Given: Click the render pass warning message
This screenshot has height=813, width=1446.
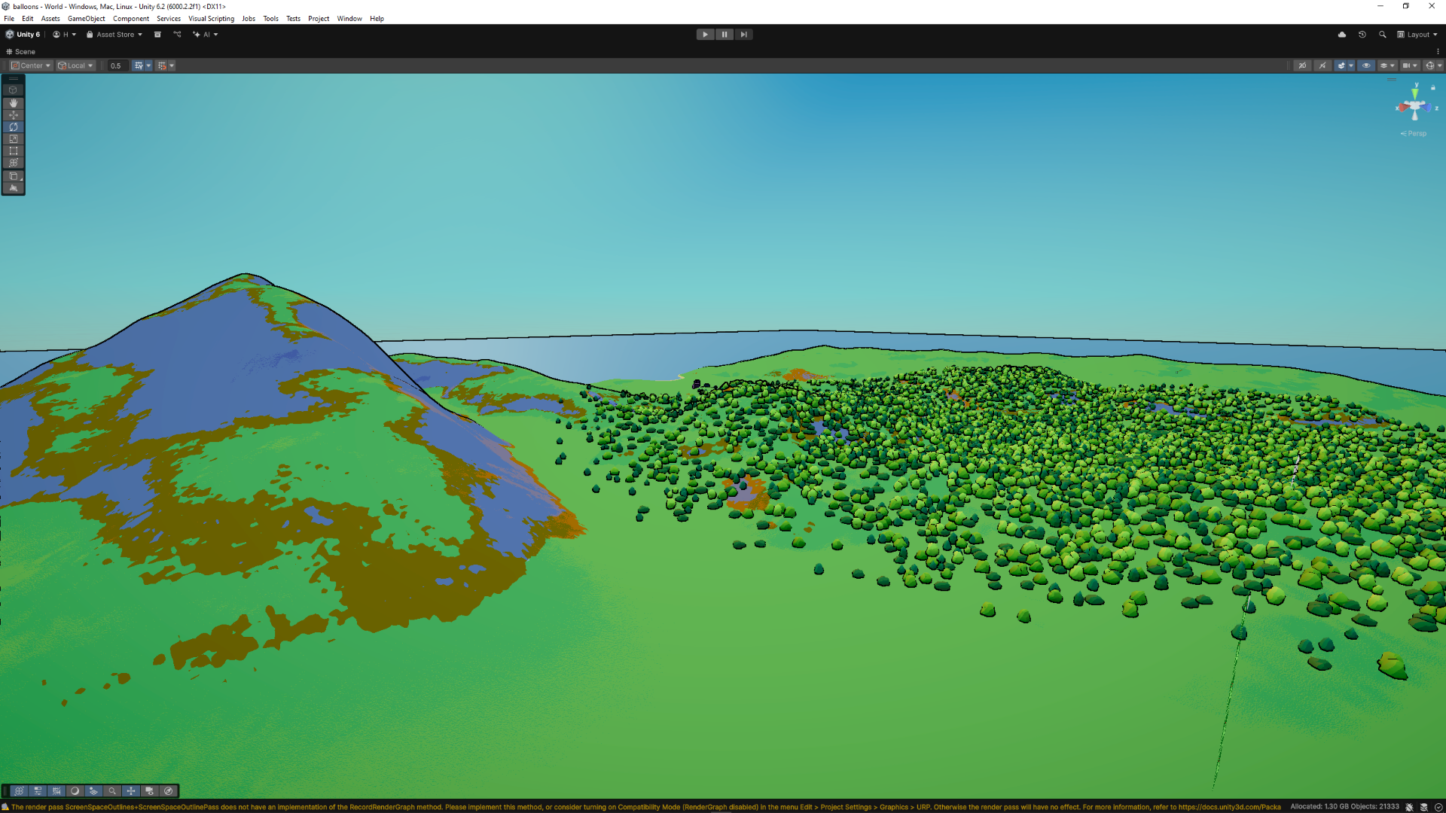Looking at the screenshot, I should click(646, 807).
